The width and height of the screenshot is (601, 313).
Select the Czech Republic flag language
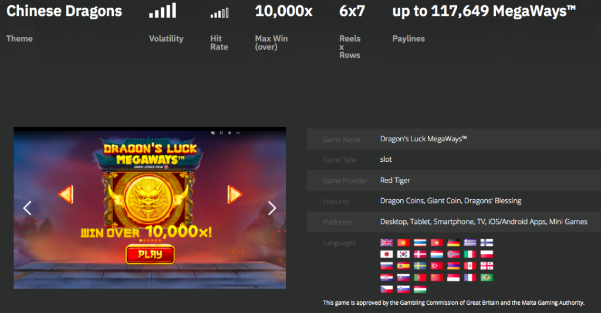(386, 290)
